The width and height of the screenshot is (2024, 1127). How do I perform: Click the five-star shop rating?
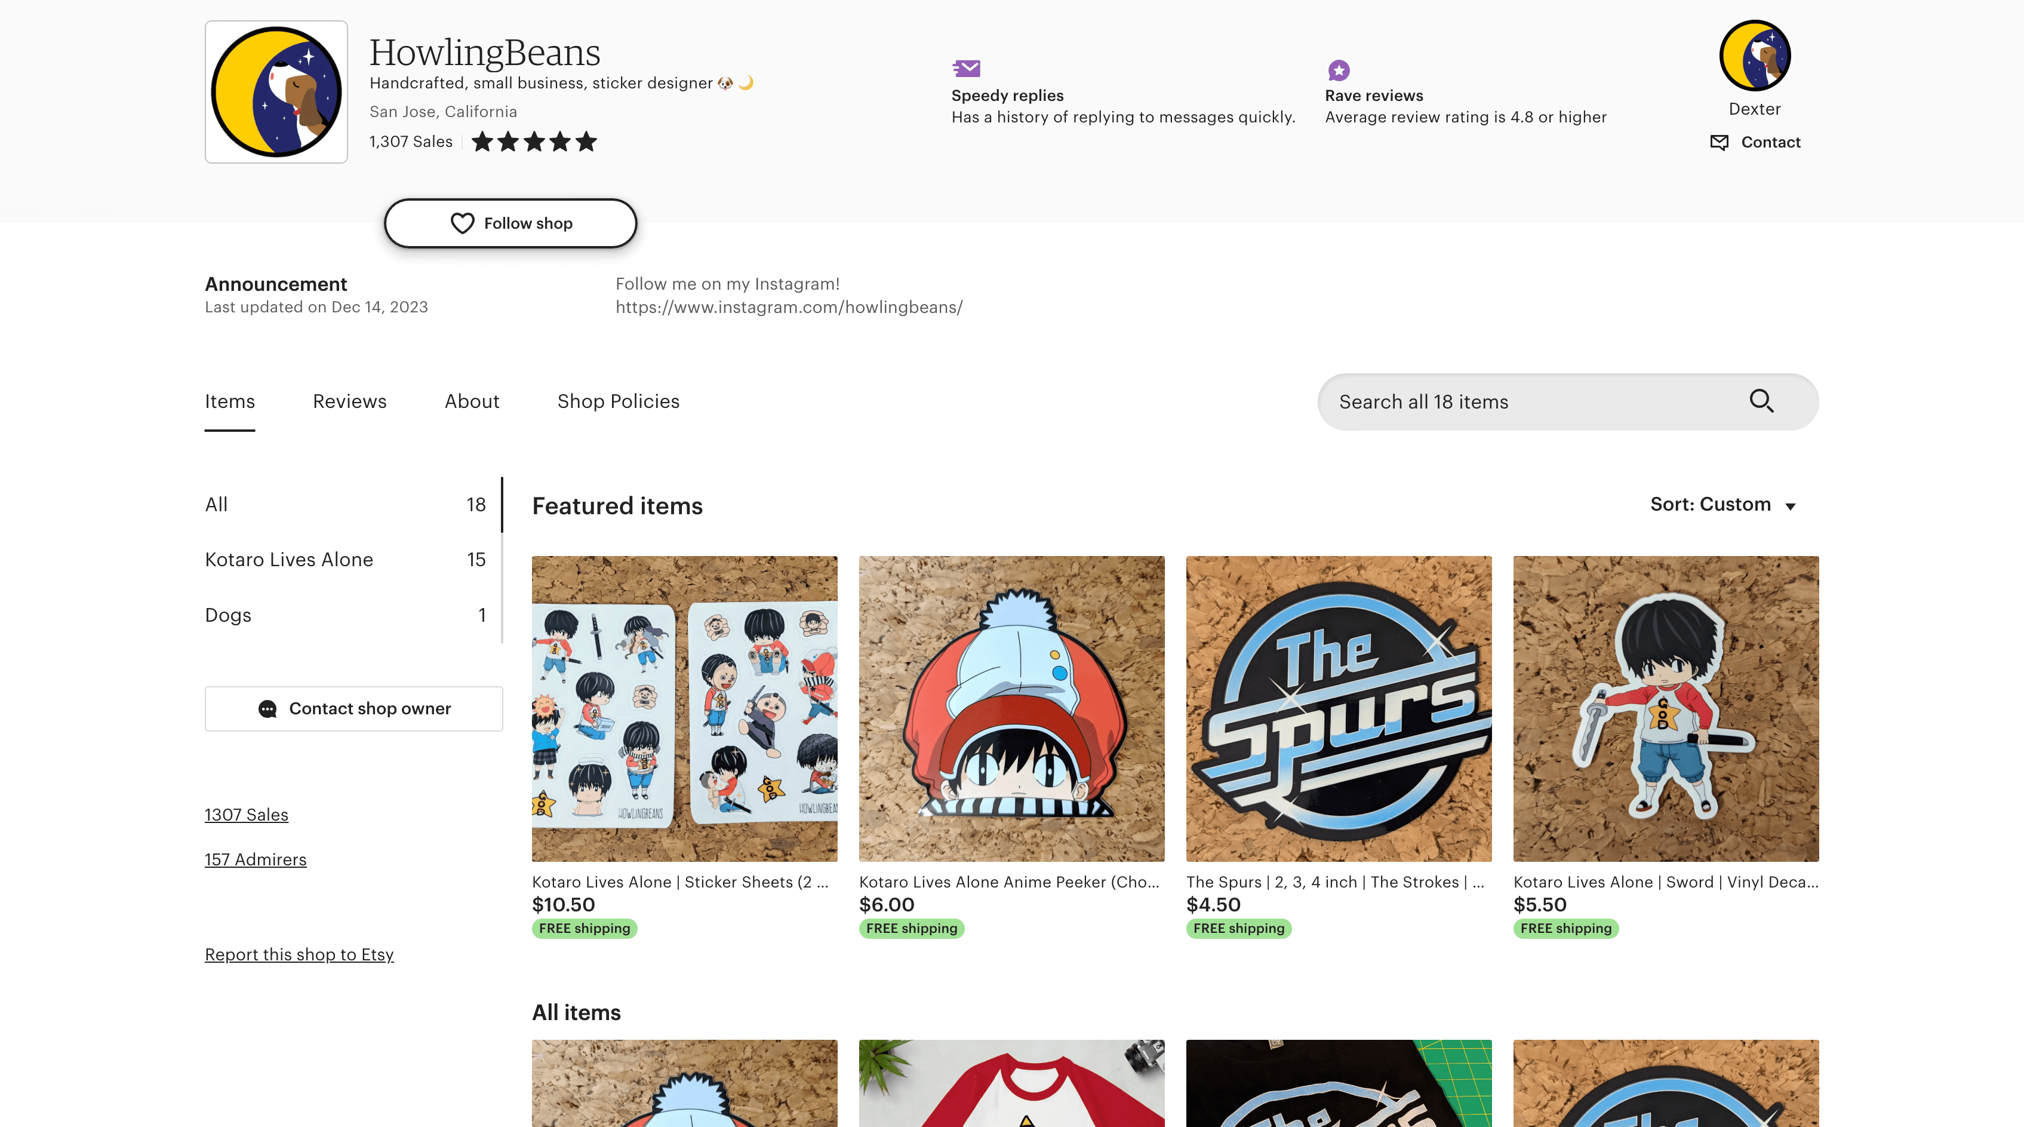pos(534,142)
